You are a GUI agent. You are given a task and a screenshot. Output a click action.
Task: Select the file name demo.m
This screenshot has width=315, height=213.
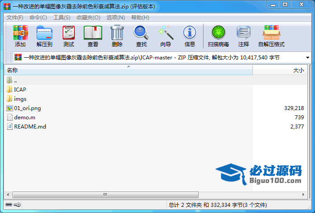(25, 117)
